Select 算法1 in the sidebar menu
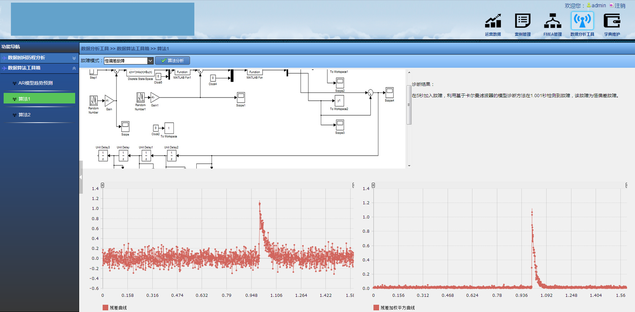This screenshot has width=635, height=312. tap(39, 98)
